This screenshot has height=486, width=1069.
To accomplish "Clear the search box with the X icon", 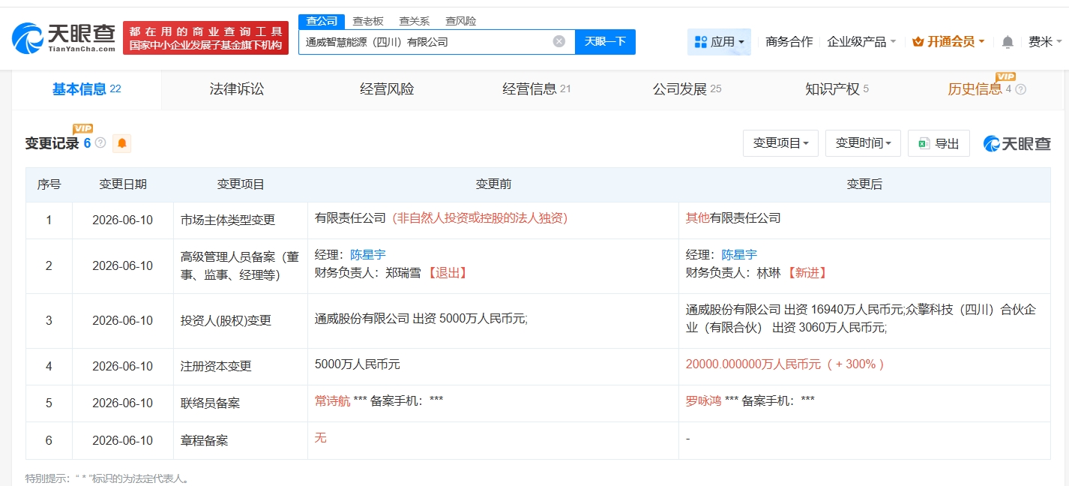I will [x=559, y=41].
